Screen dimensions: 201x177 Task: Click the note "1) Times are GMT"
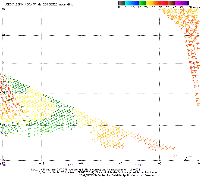tap(51, 170)
